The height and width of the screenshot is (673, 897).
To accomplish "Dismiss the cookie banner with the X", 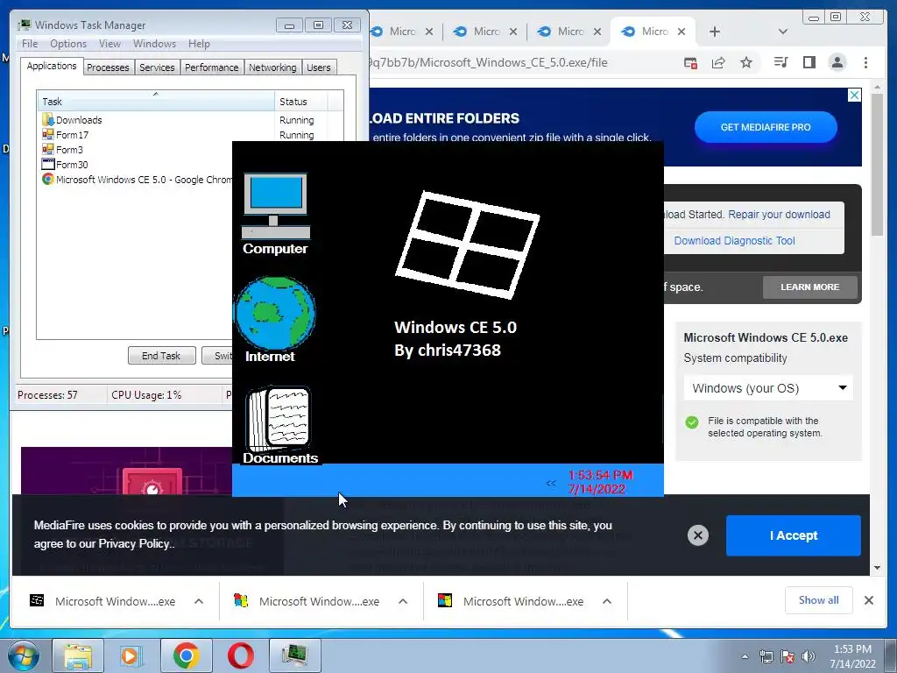I will tap(698, 535).
